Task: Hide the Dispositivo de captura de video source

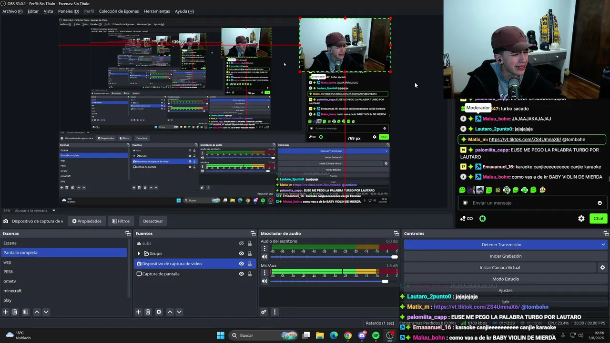Action: click(242, 264)
